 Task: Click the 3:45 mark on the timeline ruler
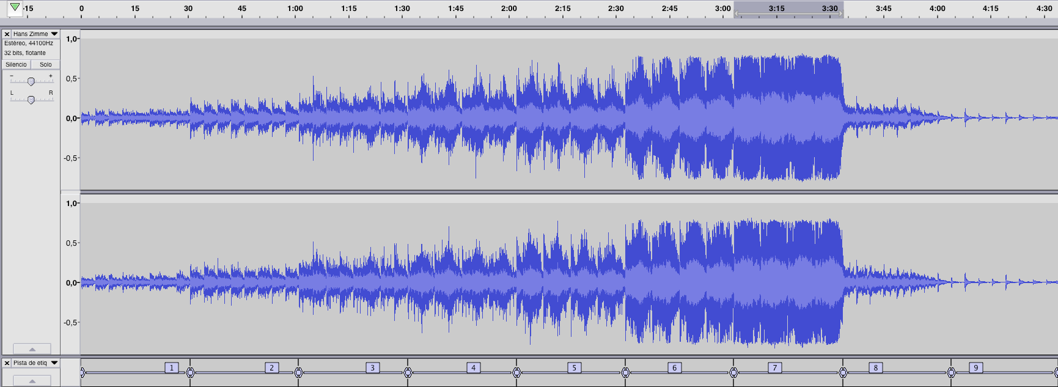883,9
